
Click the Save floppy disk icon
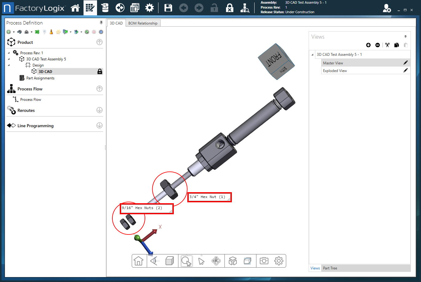click(168, 8)
